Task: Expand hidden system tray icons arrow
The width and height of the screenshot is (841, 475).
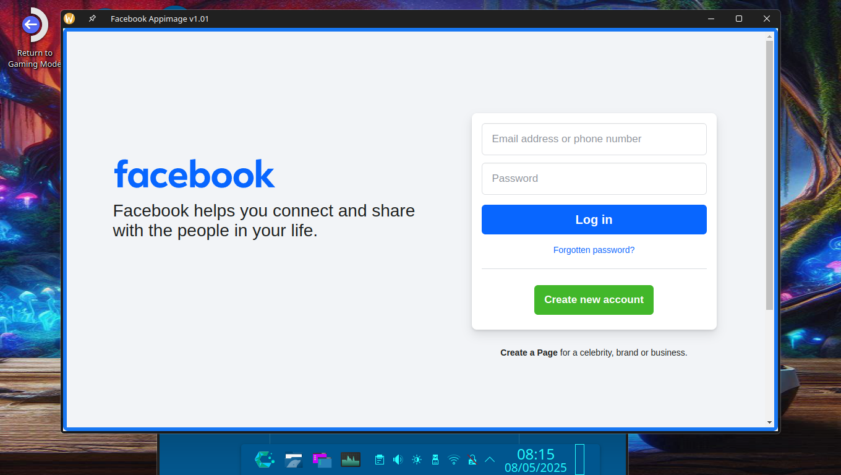Action: click(x=490, y=460)
